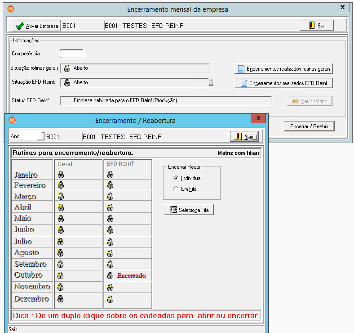Screen dimensions: 354x333
Task: Click Outubro padlock in Geral column
Action: tap(60, 275)
